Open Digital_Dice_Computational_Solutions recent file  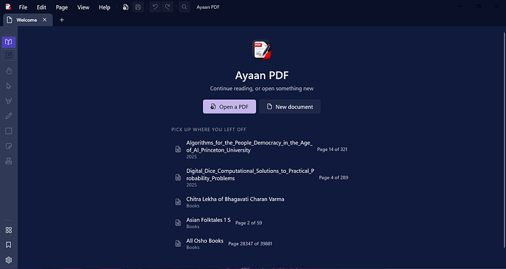click(x=261, y=177)
